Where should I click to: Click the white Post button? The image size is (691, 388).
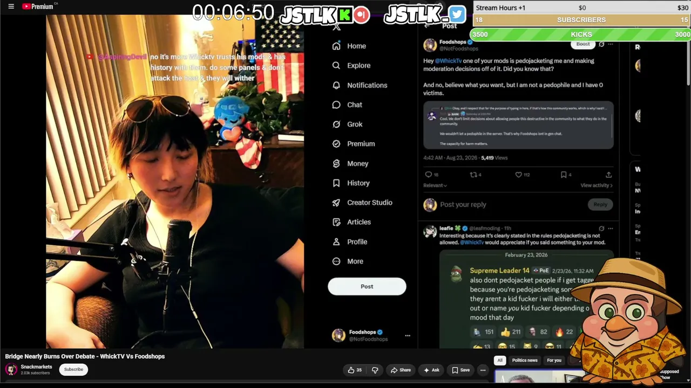(367, 287)
